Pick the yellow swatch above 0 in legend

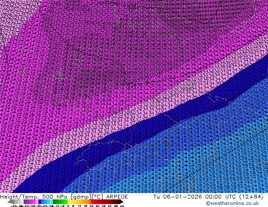(69, 202)
